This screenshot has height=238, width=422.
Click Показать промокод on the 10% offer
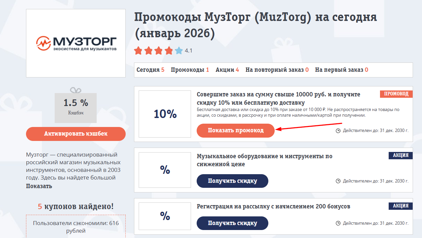click(235, 131)
